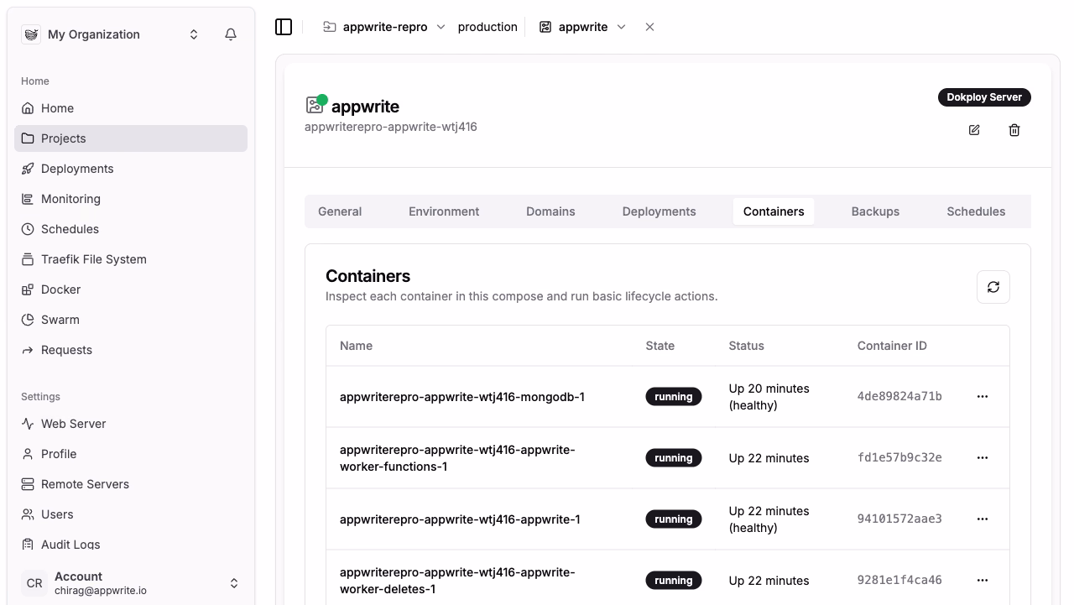Click the organization logo icon
The height and width of the screenshot is (605, 1074).
coord(31,34)
